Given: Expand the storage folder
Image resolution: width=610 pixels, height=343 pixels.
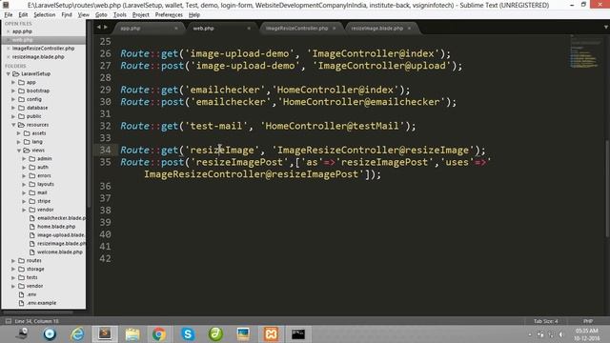Looking at the screenshot, I should tap(13, 269).
